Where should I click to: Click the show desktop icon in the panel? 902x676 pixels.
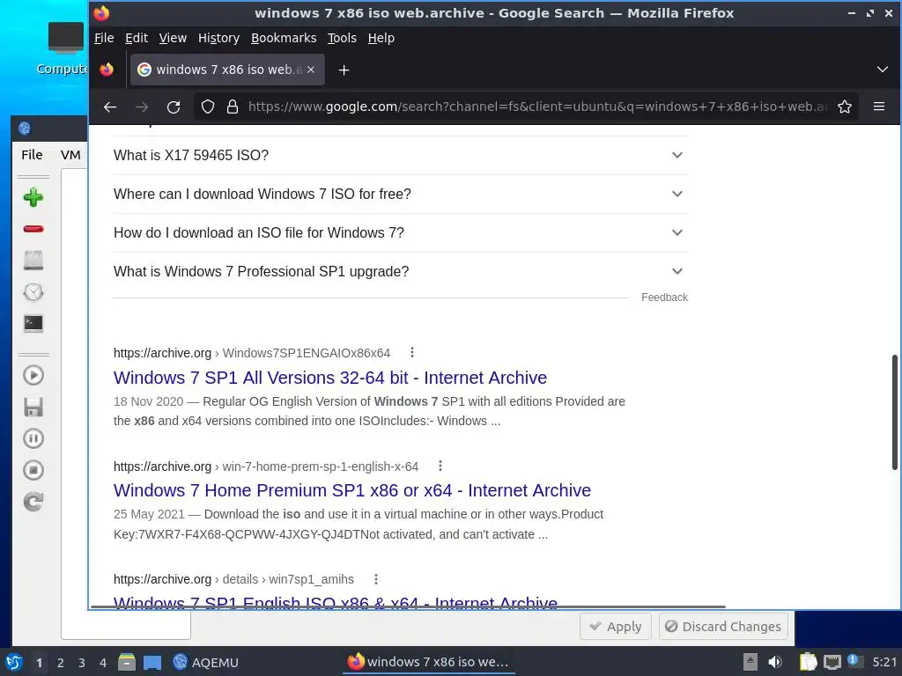(152, 662)
